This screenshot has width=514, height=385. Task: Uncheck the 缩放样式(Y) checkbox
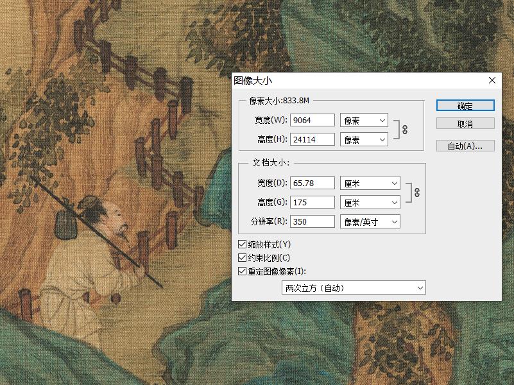point(243,244)
